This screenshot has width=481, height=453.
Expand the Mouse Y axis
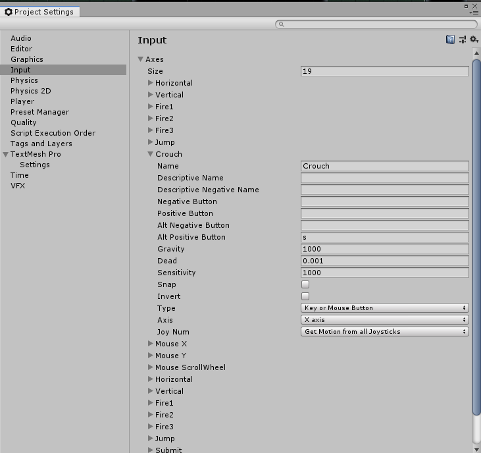(150, 356)
